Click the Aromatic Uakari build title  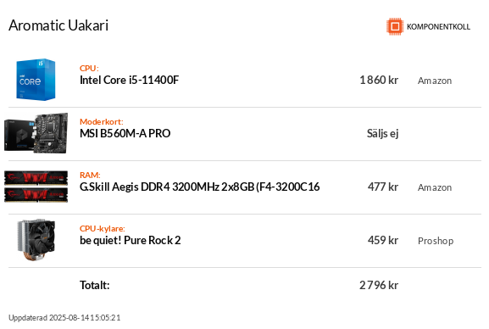(x=58, y=25)
